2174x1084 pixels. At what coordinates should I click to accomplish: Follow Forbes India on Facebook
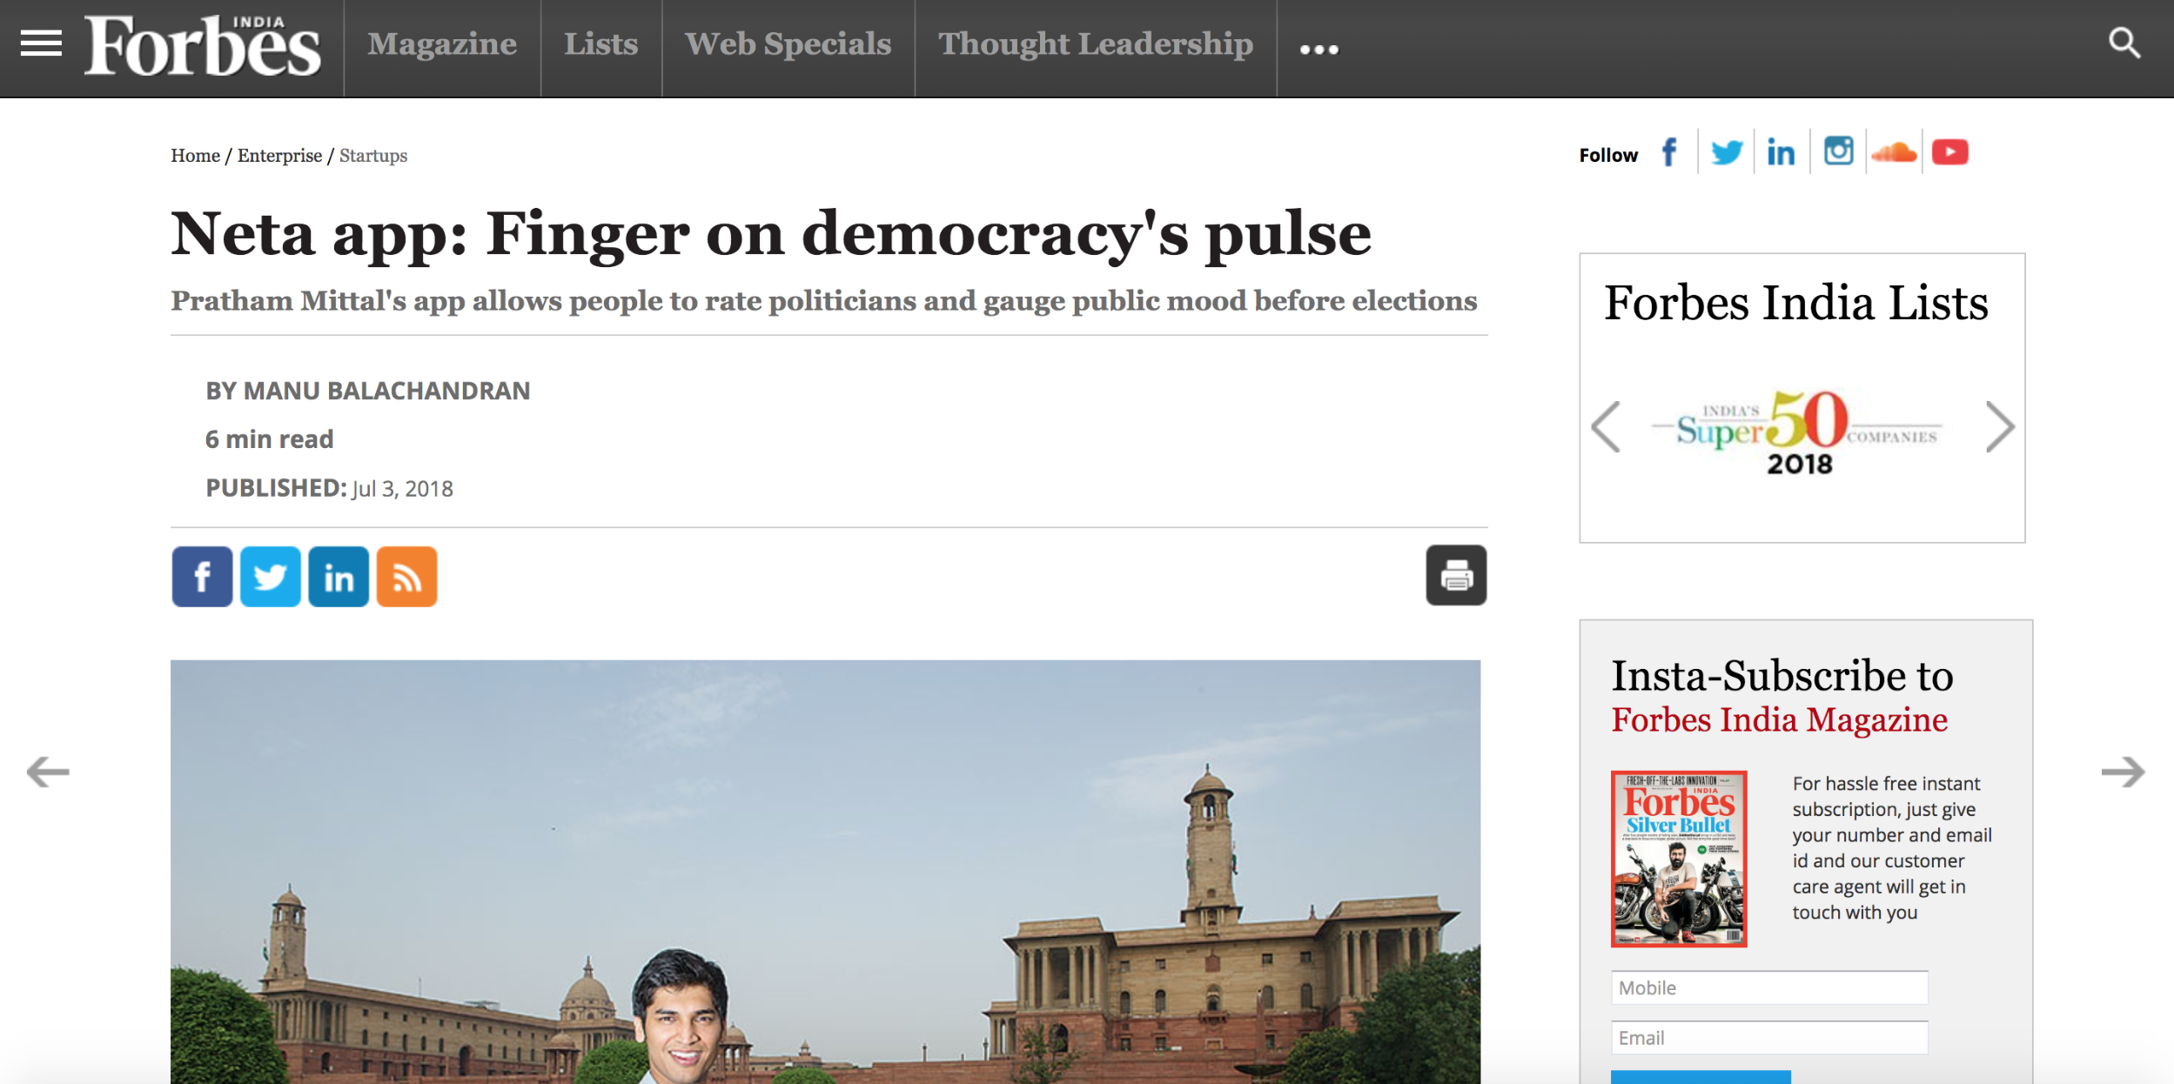1669,152
